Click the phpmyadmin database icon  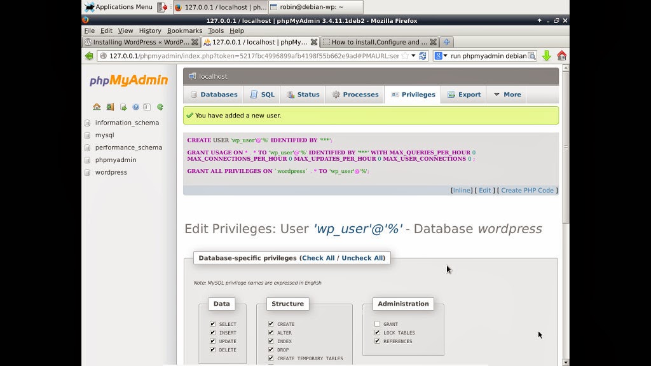pos(87,160)
